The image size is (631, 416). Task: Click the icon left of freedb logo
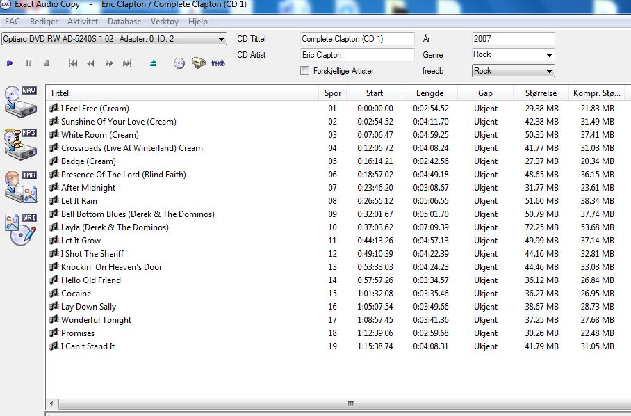198,63
